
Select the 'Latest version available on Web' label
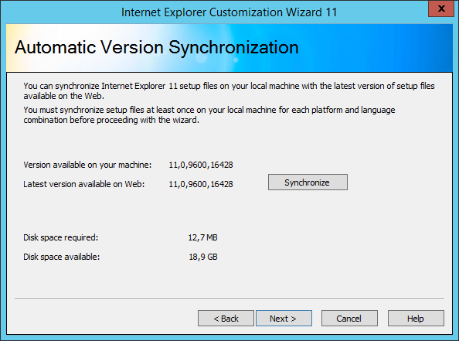coord(84,184)
